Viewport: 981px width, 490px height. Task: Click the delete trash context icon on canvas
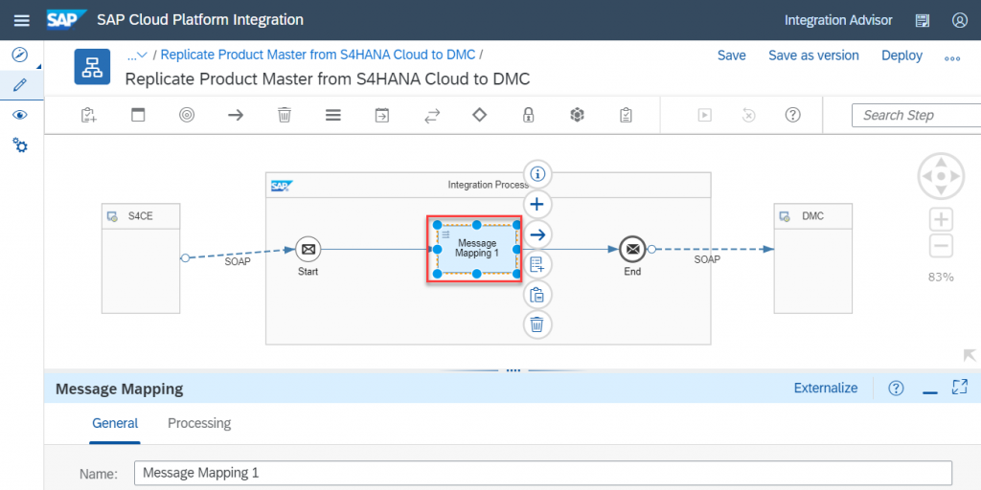(x=537, y=324)
